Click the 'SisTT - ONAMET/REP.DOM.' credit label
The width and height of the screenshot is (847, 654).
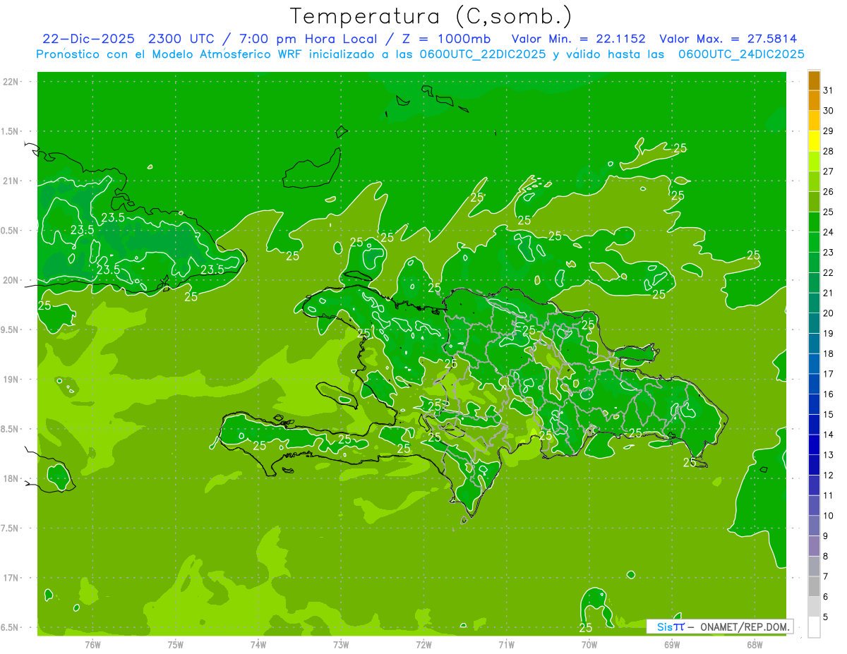pos(720,626)
